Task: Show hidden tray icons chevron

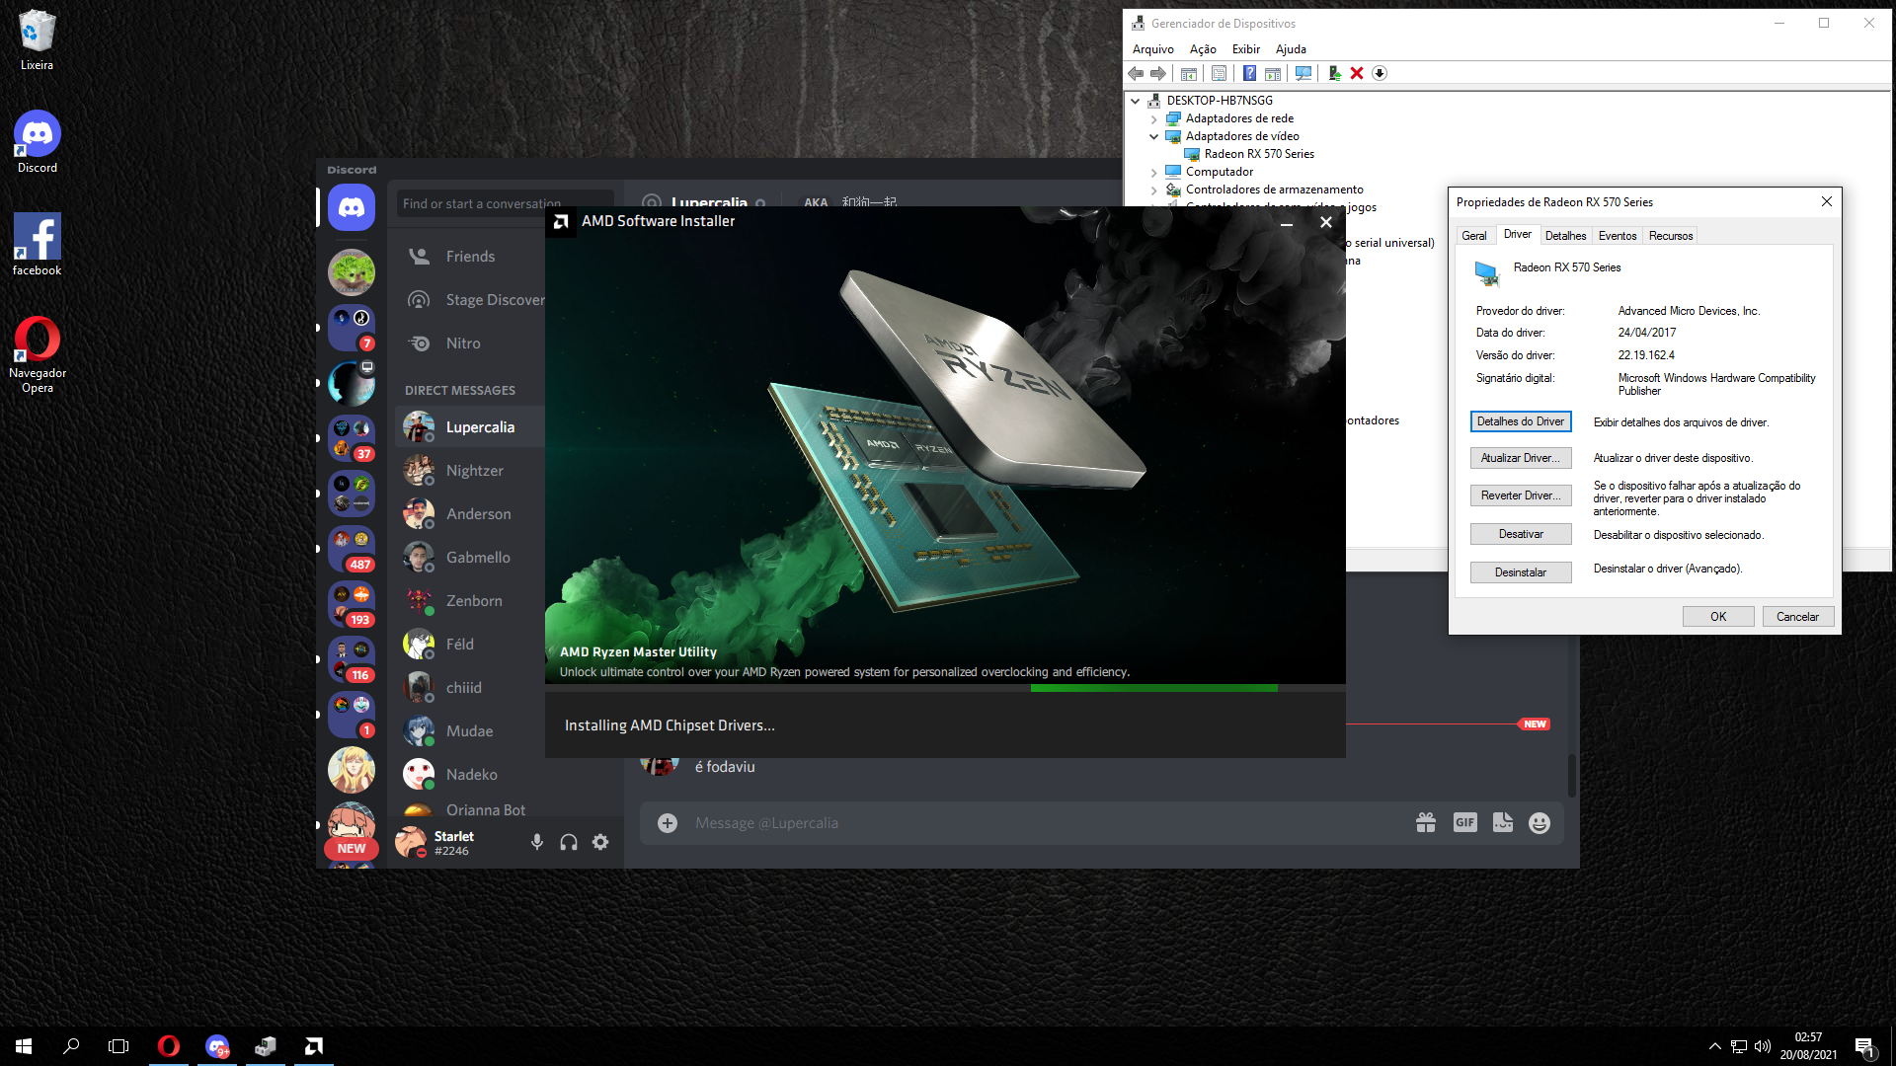Action: [1715, 1046]
